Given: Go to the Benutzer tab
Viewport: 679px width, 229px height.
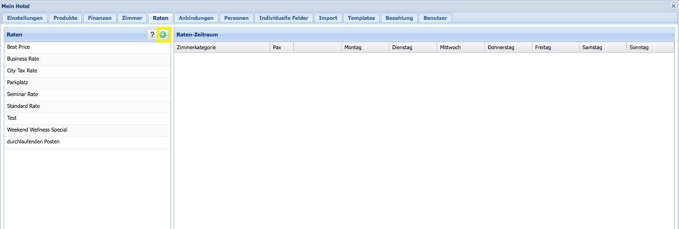Looking at the screenshot, I should click(435, 18).
